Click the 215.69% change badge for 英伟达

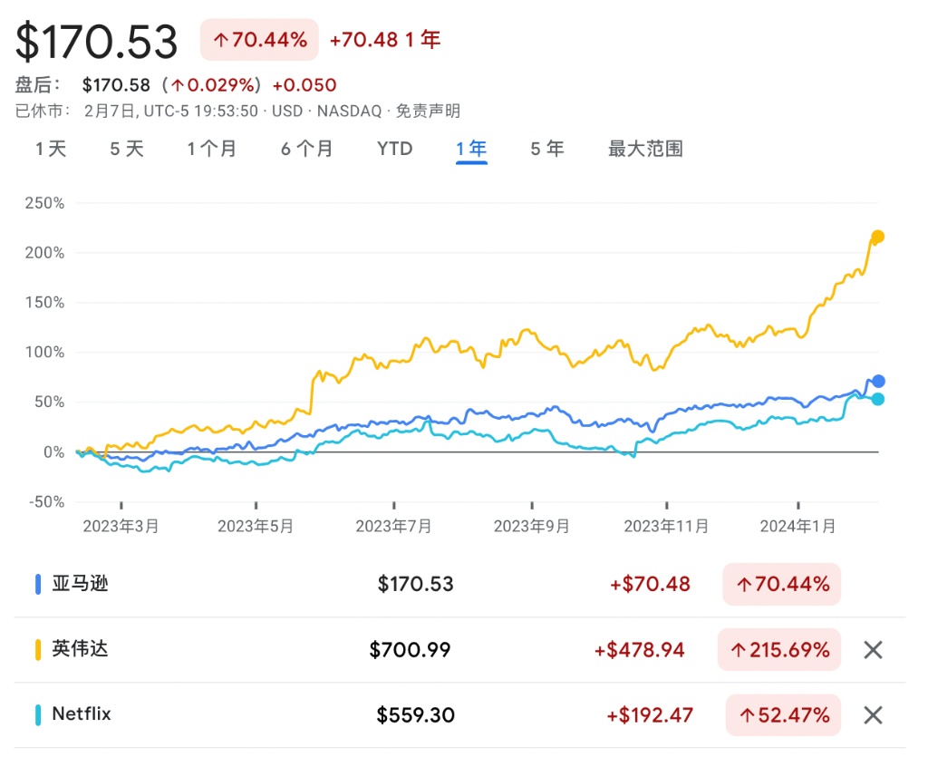pos(781,649)
